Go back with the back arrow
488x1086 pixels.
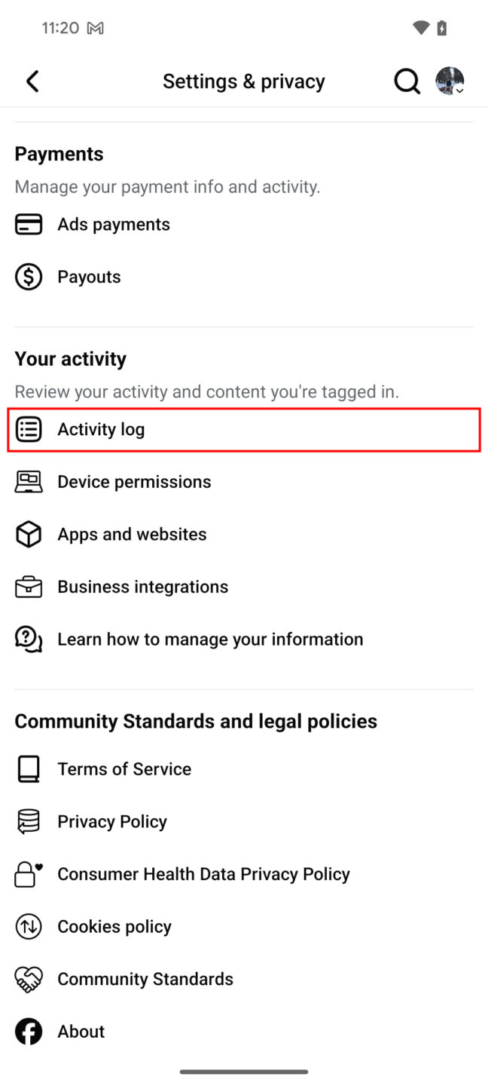[x=32, y=81]
